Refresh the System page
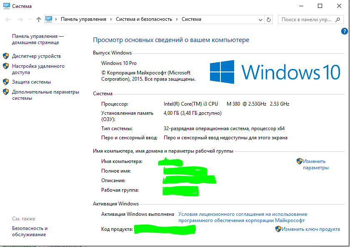Image resolution: width=350 pixels, height=247 pixels. click(x=269, y=20)
